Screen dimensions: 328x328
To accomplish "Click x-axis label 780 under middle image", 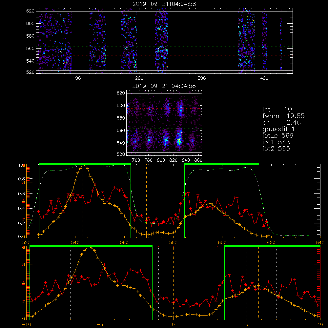I will 149,160.
